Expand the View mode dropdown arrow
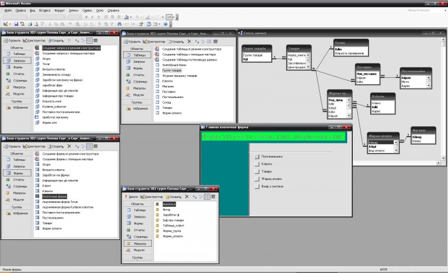Image resolution: width=448 pixels, height=273 pixels. 10,24
